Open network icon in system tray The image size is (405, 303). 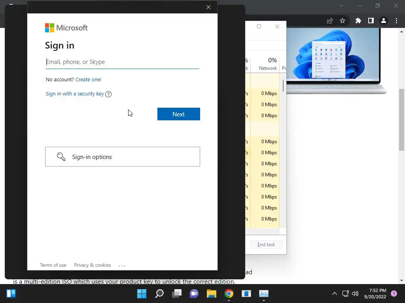click(x=345, y=294)
